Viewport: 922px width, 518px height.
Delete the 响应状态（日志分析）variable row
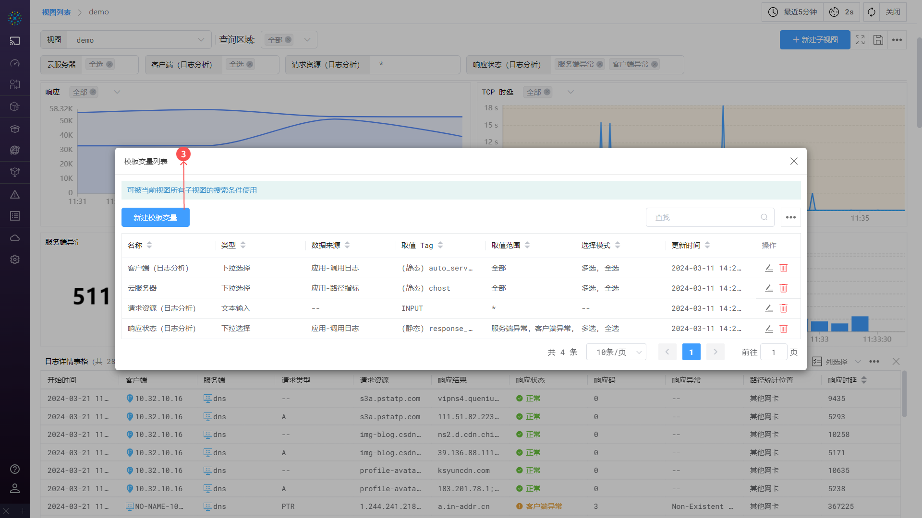[783, 329]
